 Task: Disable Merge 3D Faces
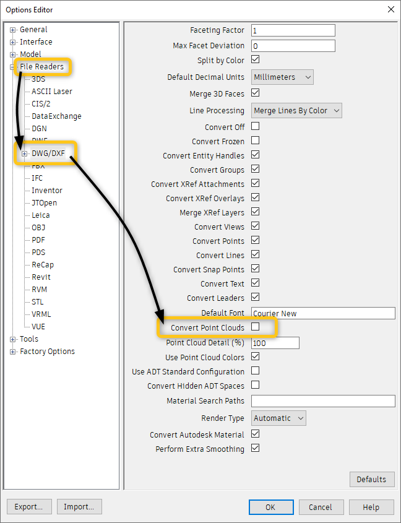tap(256, 93)
